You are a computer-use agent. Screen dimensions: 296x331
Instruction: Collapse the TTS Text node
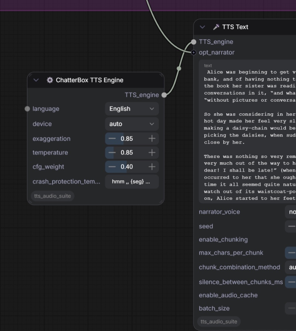pyautogui.click(x=202, y=27)
